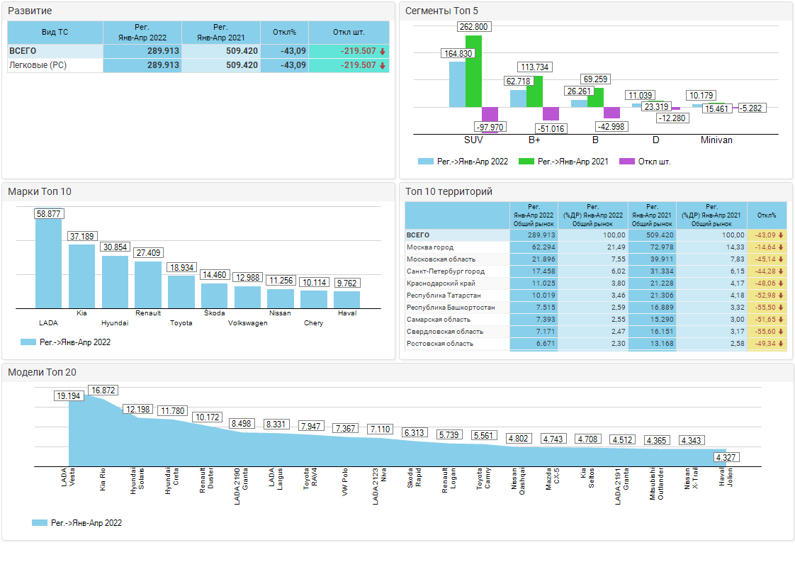Viewport: 795px width, 562px height.
Task: Click the decline arrow beside Москва город -14,64
Action: [x=781, y=247]
